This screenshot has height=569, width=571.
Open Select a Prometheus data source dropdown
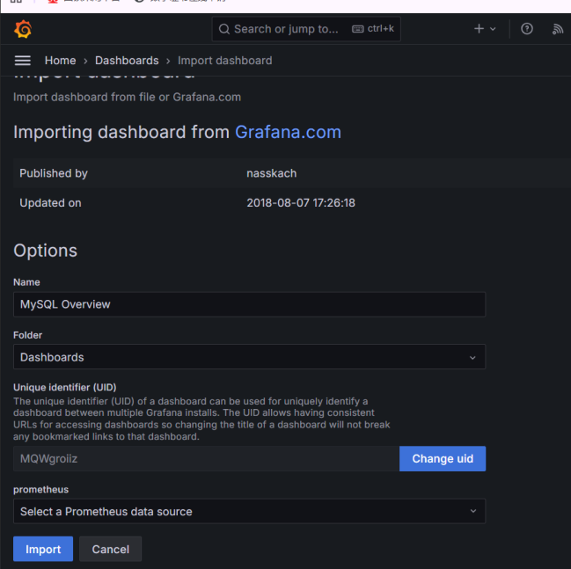(x=250, y=512)
